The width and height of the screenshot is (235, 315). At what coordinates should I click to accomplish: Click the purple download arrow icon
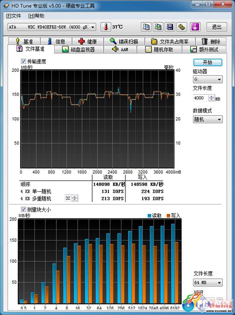coord(195,27)
